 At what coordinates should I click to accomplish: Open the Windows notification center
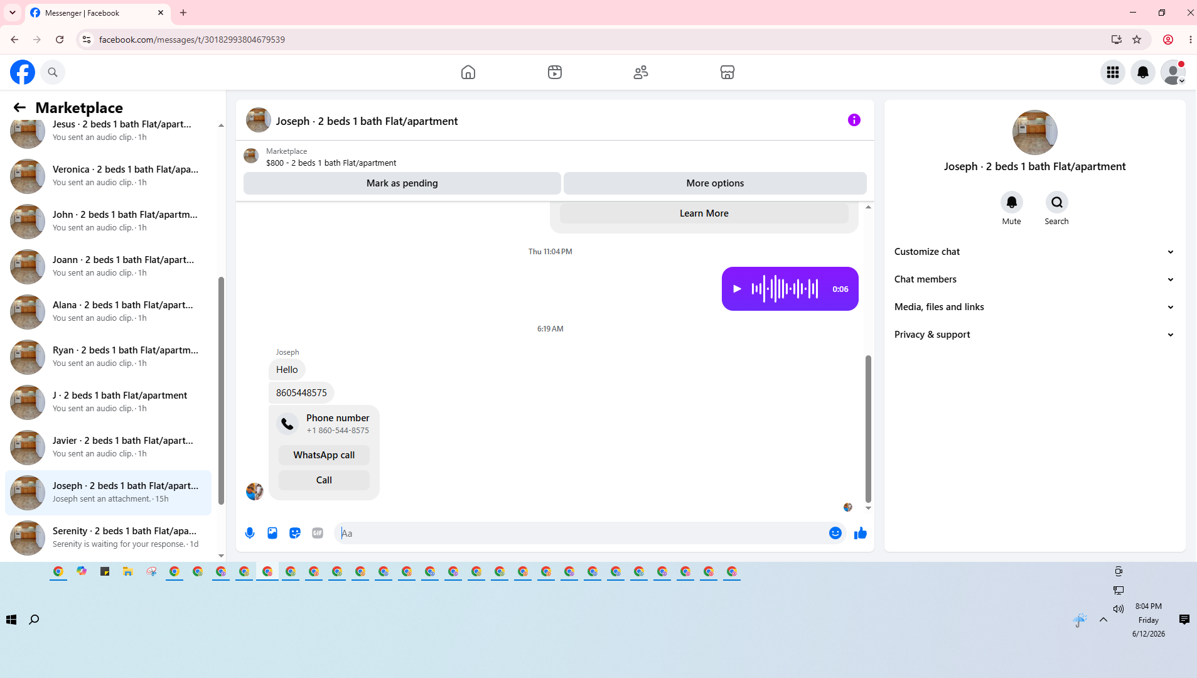pos(1184,620)
